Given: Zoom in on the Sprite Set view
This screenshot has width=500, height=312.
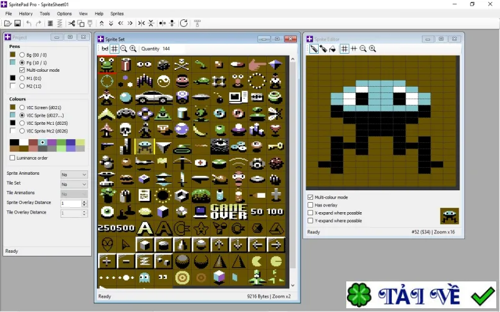Looking at the screenshot, I should (x=133, y=49).
